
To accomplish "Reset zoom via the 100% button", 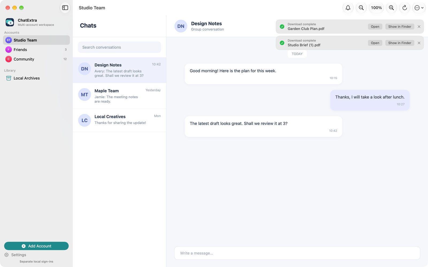I will point(376,8).
